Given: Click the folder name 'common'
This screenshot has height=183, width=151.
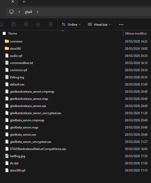Looking at the screenshot, I should point(16,41).
